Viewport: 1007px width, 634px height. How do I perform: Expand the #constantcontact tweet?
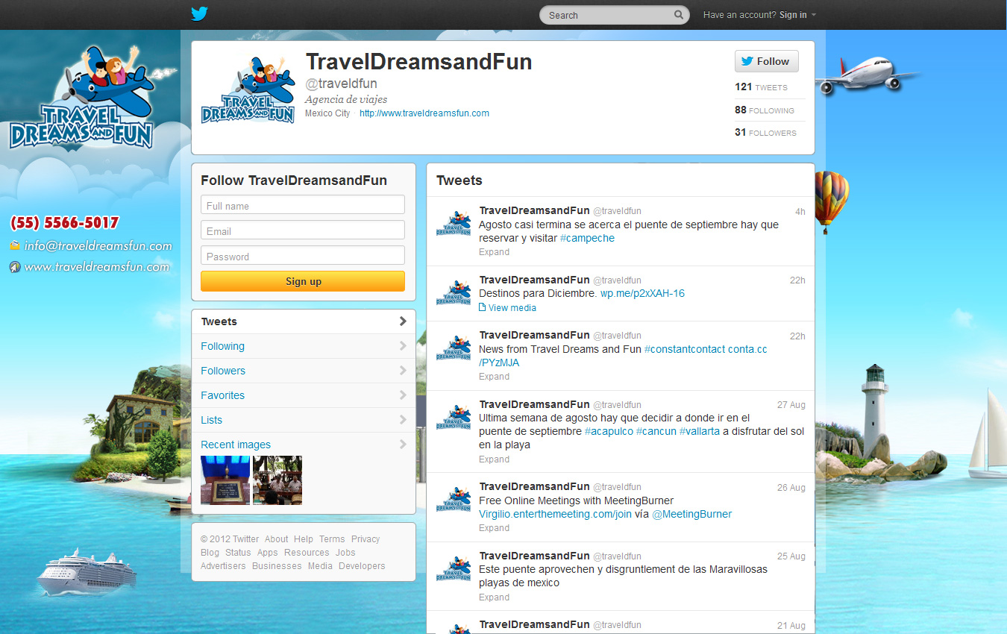(x=494, y=377)
